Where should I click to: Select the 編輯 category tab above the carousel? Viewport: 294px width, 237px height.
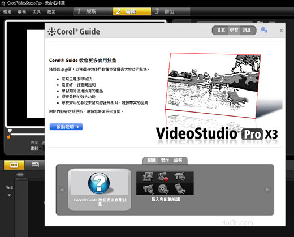(178, 160)
